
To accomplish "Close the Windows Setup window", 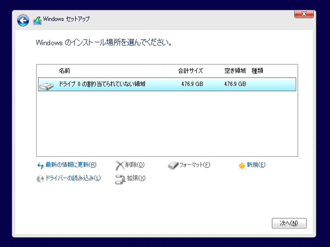I will pos(304,14).
